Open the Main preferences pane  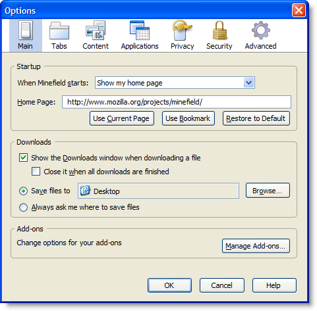26,36
